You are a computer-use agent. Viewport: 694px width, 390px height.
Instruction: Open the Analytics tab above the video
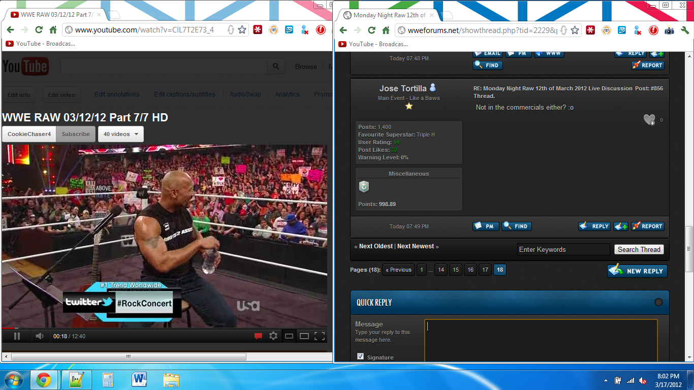pos(287,94)
